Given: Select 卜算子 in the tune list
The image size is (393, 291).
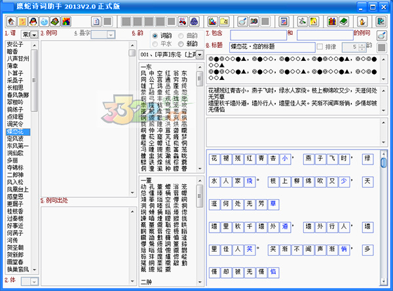Looking at the screenshot, I should [x=15, y=73].
